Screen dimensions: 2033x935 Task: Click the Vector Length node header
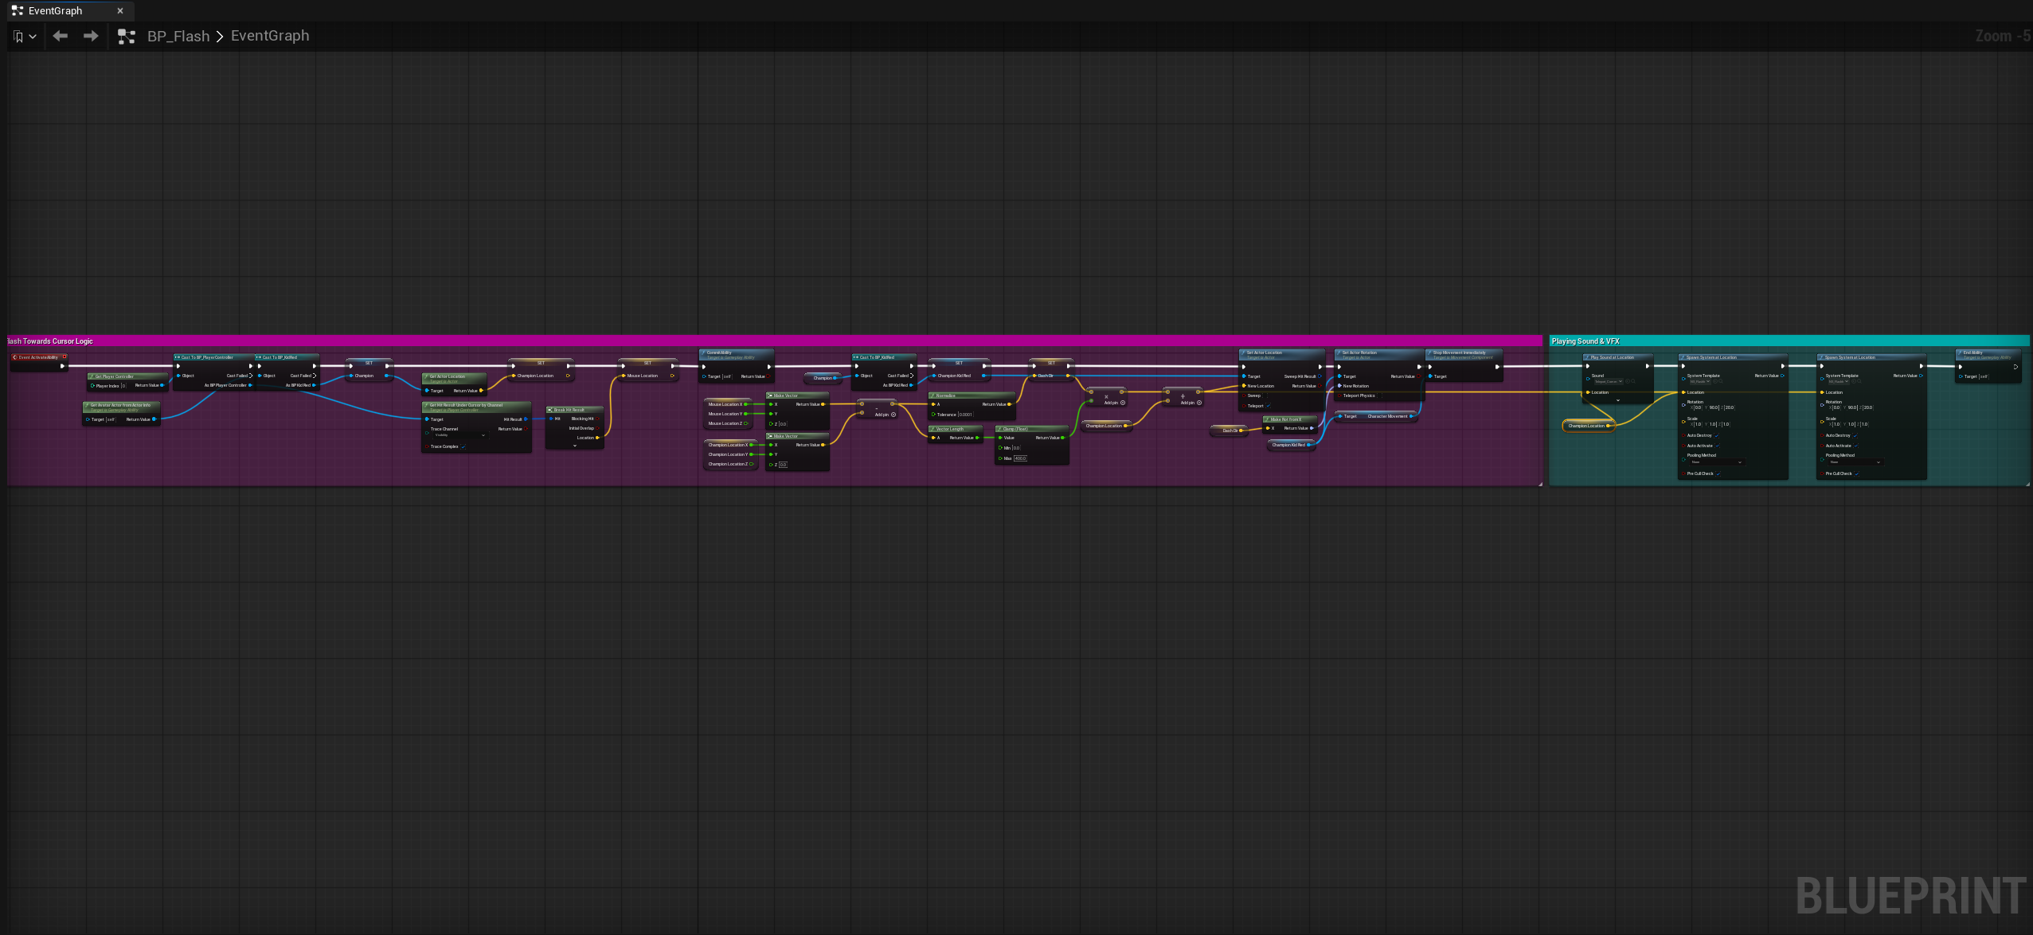pyautogui.click(x=956, y=429)
